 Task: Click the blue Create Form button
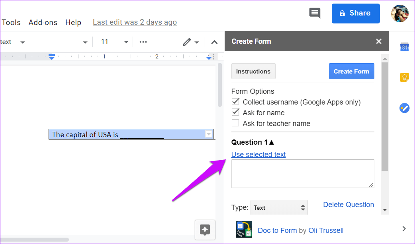tap(351, 72)
